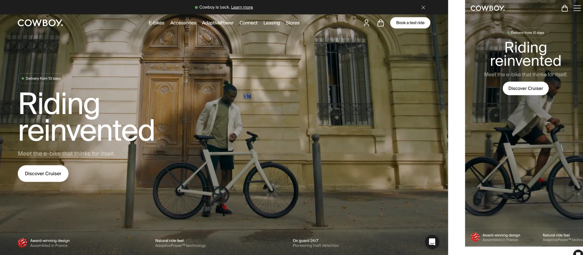Open the user account icon
This screenshot has height=255, width=583.
[366, 23]
